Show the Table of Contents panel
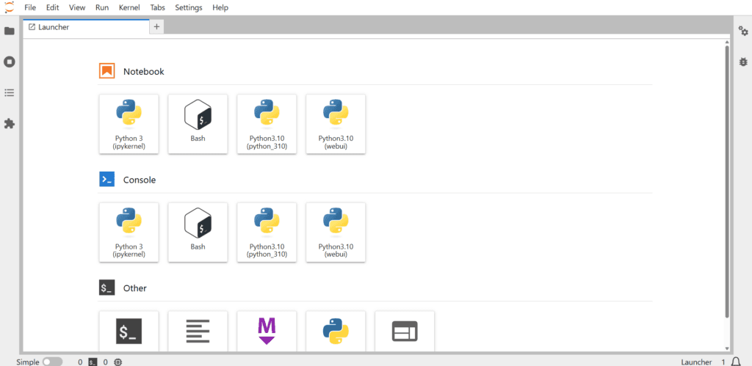752x366 pixels. click(10, 92)
